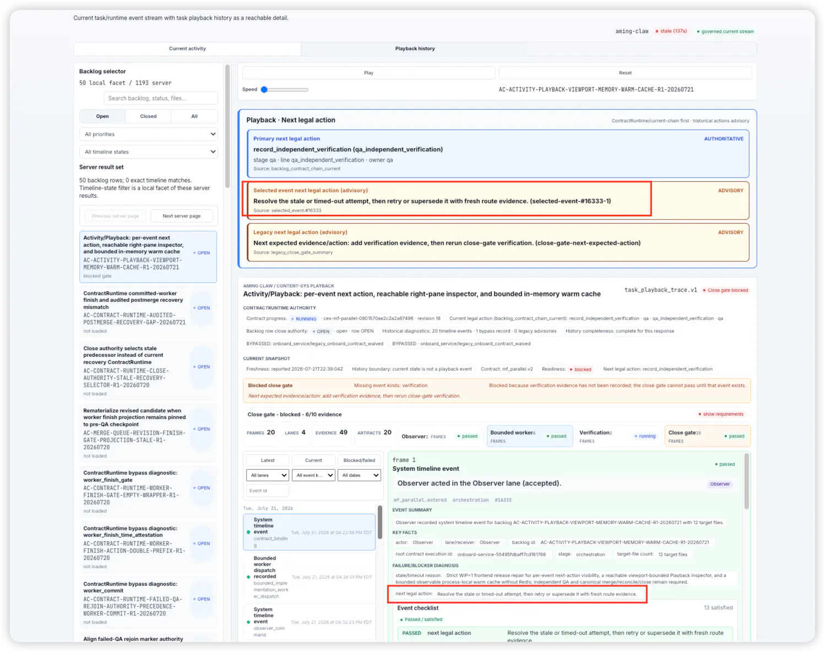Click the Play button

368,73
